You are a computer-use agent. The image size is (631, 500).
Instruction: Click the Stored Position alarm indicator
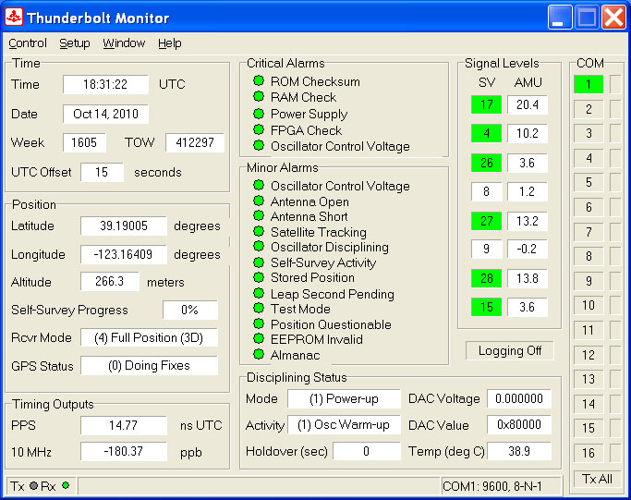coord(259,277)
